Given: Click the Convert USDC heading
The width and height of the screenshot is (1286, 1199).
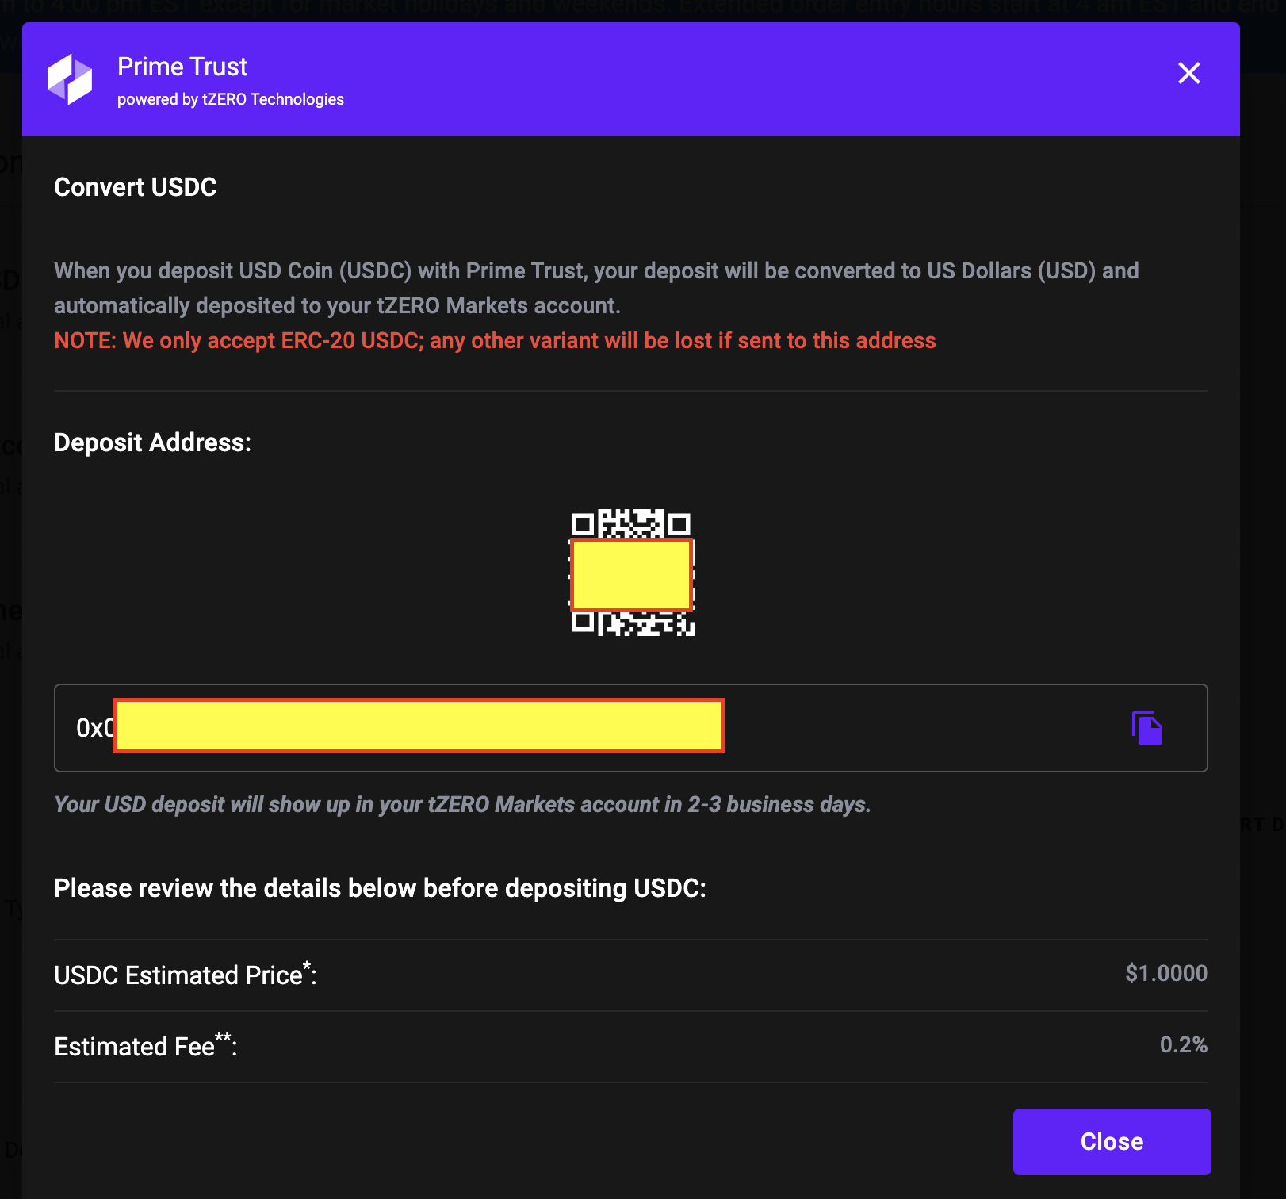Looking at the screenshot, I should coord(135,187).
